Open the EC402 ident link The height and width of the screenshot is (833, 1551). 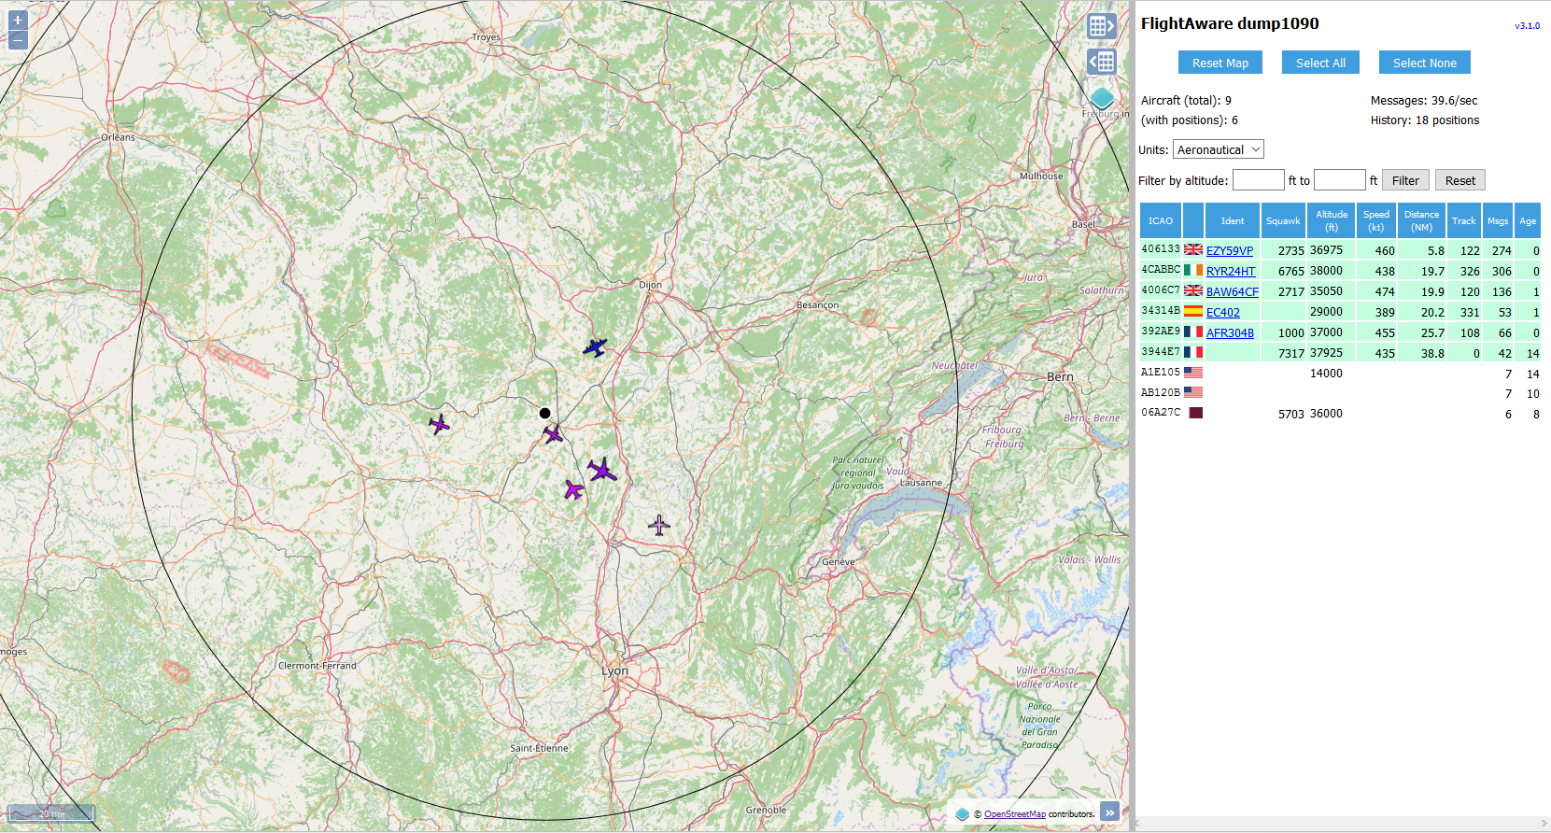(x=1223, y=312)
